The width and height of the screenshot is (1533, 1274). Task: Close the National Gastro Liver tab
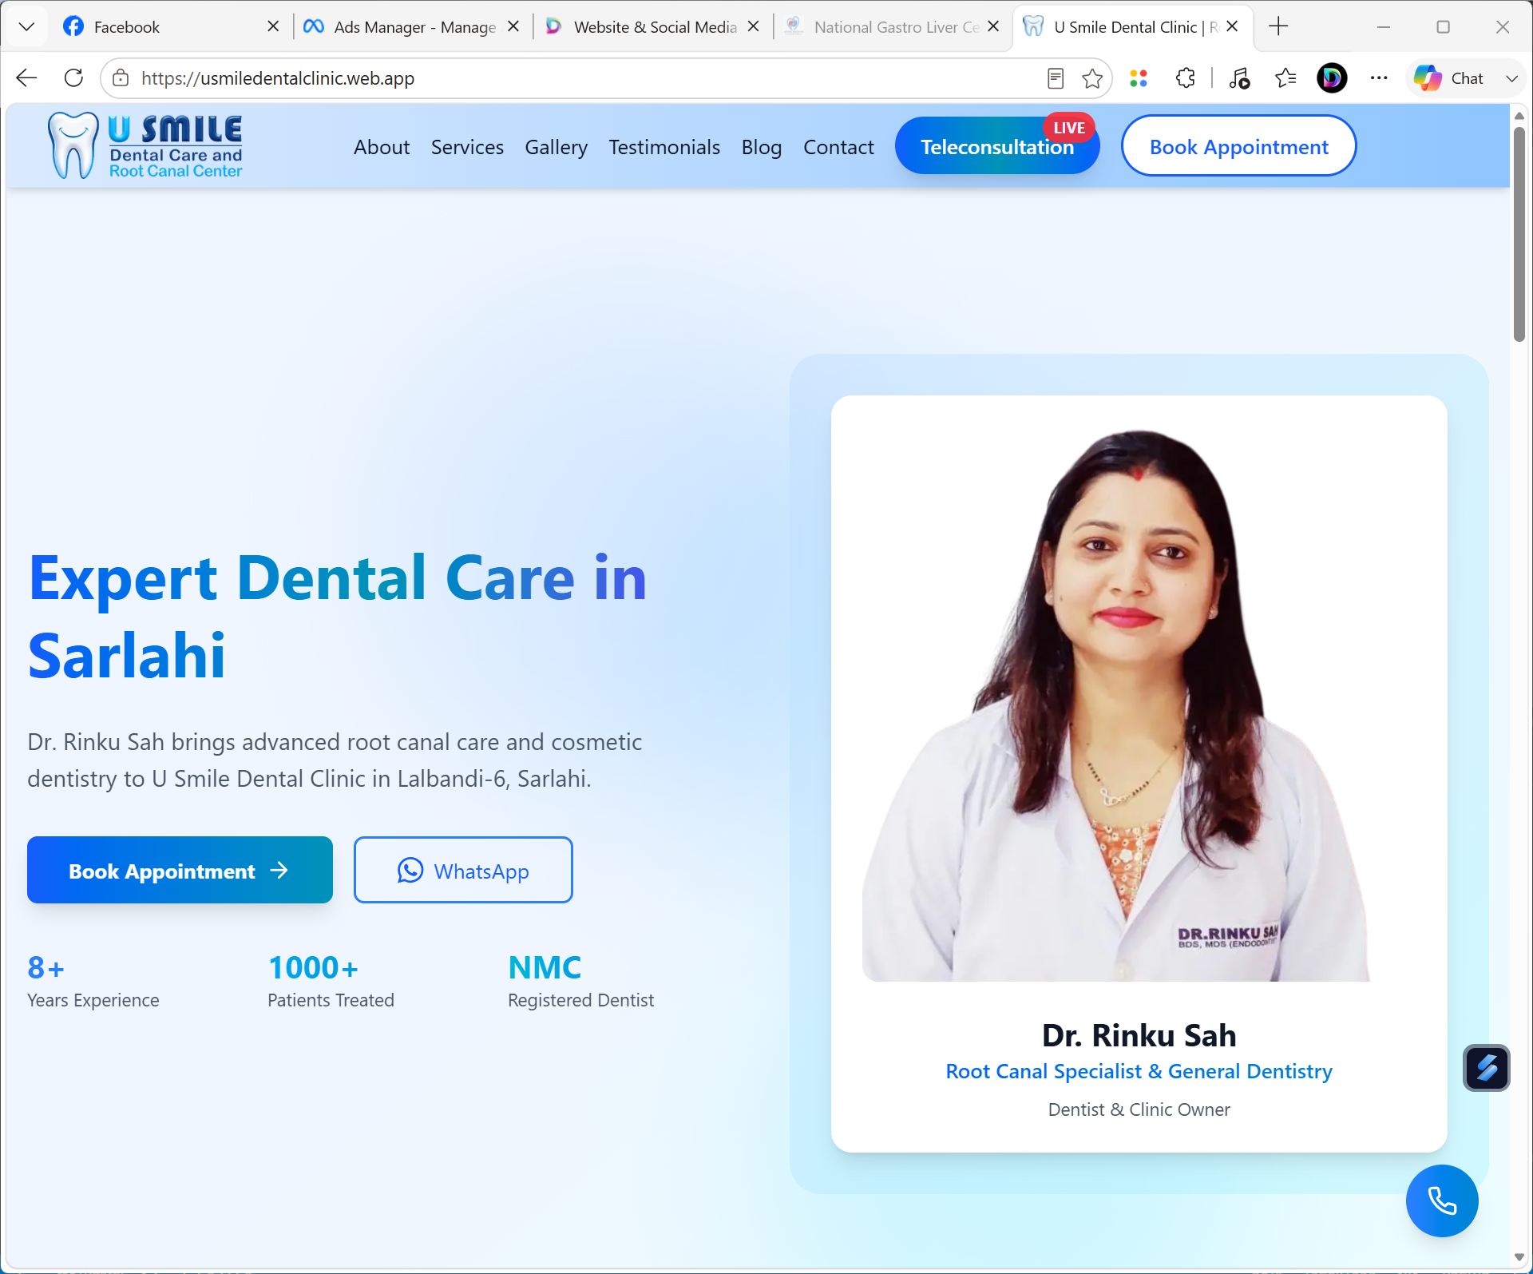[x=993, y=26]
